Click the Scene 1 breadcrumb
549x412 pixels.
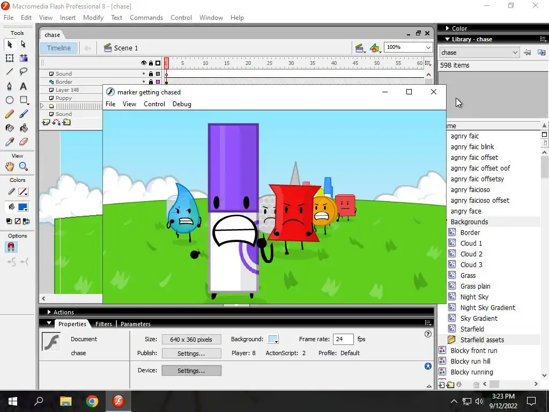[121, 48]
